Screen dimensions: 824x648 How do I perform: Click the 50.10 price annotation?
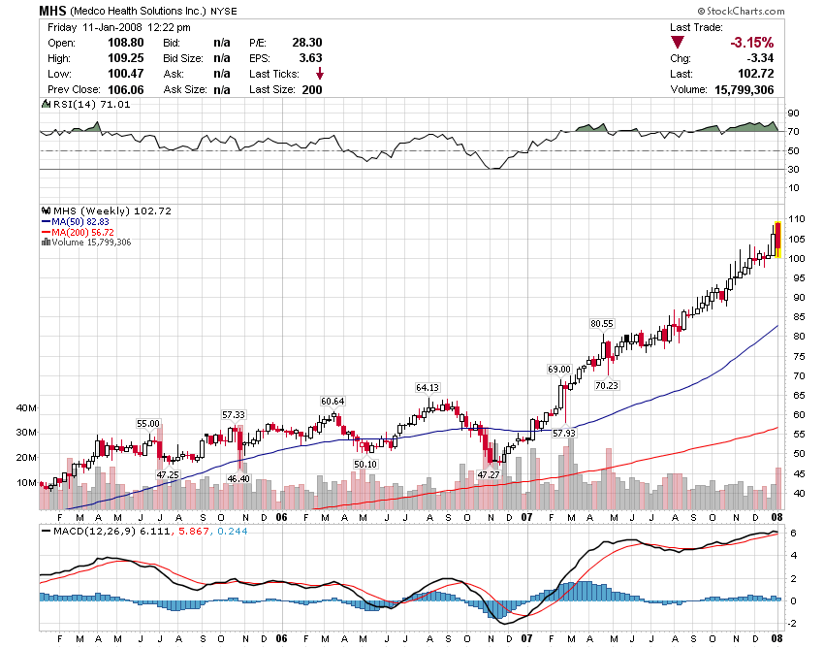365,464
